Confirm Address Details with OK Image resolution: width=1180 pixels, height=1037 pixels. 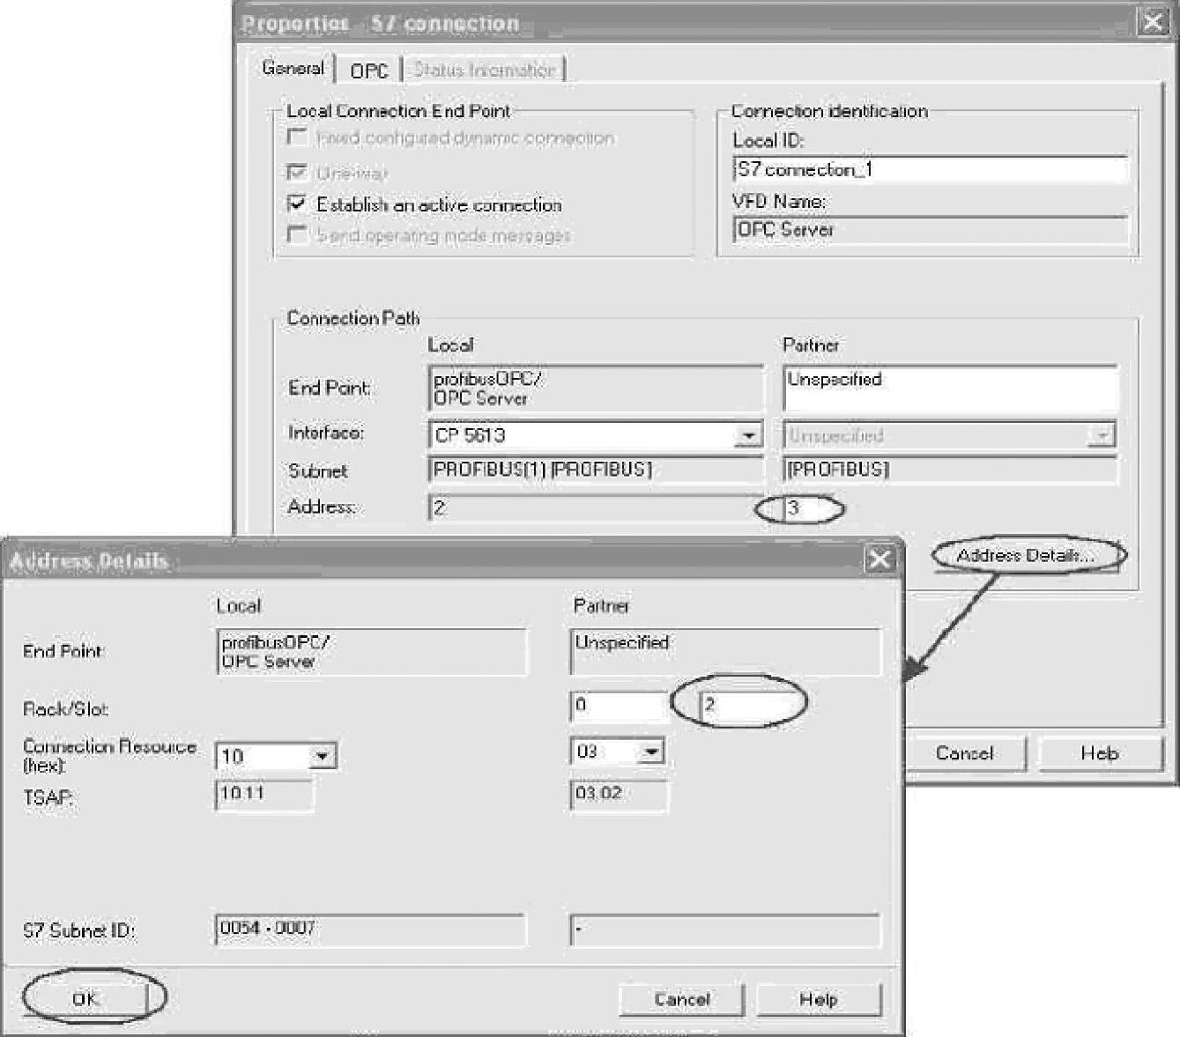click(85, 999)
